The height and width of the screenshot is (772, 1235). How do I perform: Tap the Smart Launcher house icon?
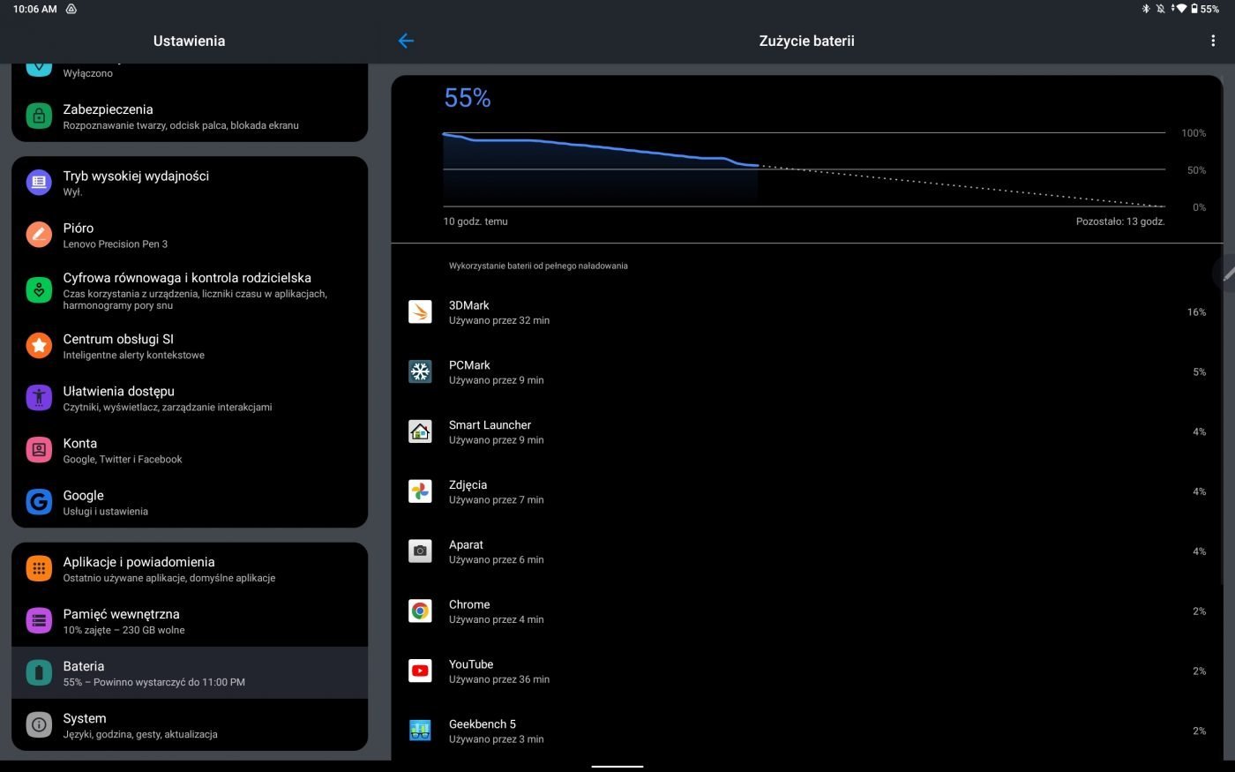coord(420,431)
